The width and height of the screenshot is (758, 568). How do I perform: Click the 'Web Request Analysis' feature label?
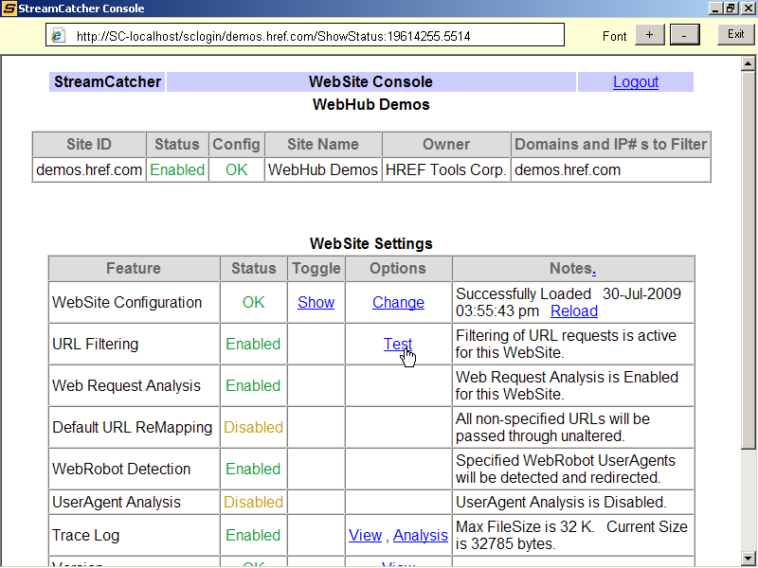[126, 385]
